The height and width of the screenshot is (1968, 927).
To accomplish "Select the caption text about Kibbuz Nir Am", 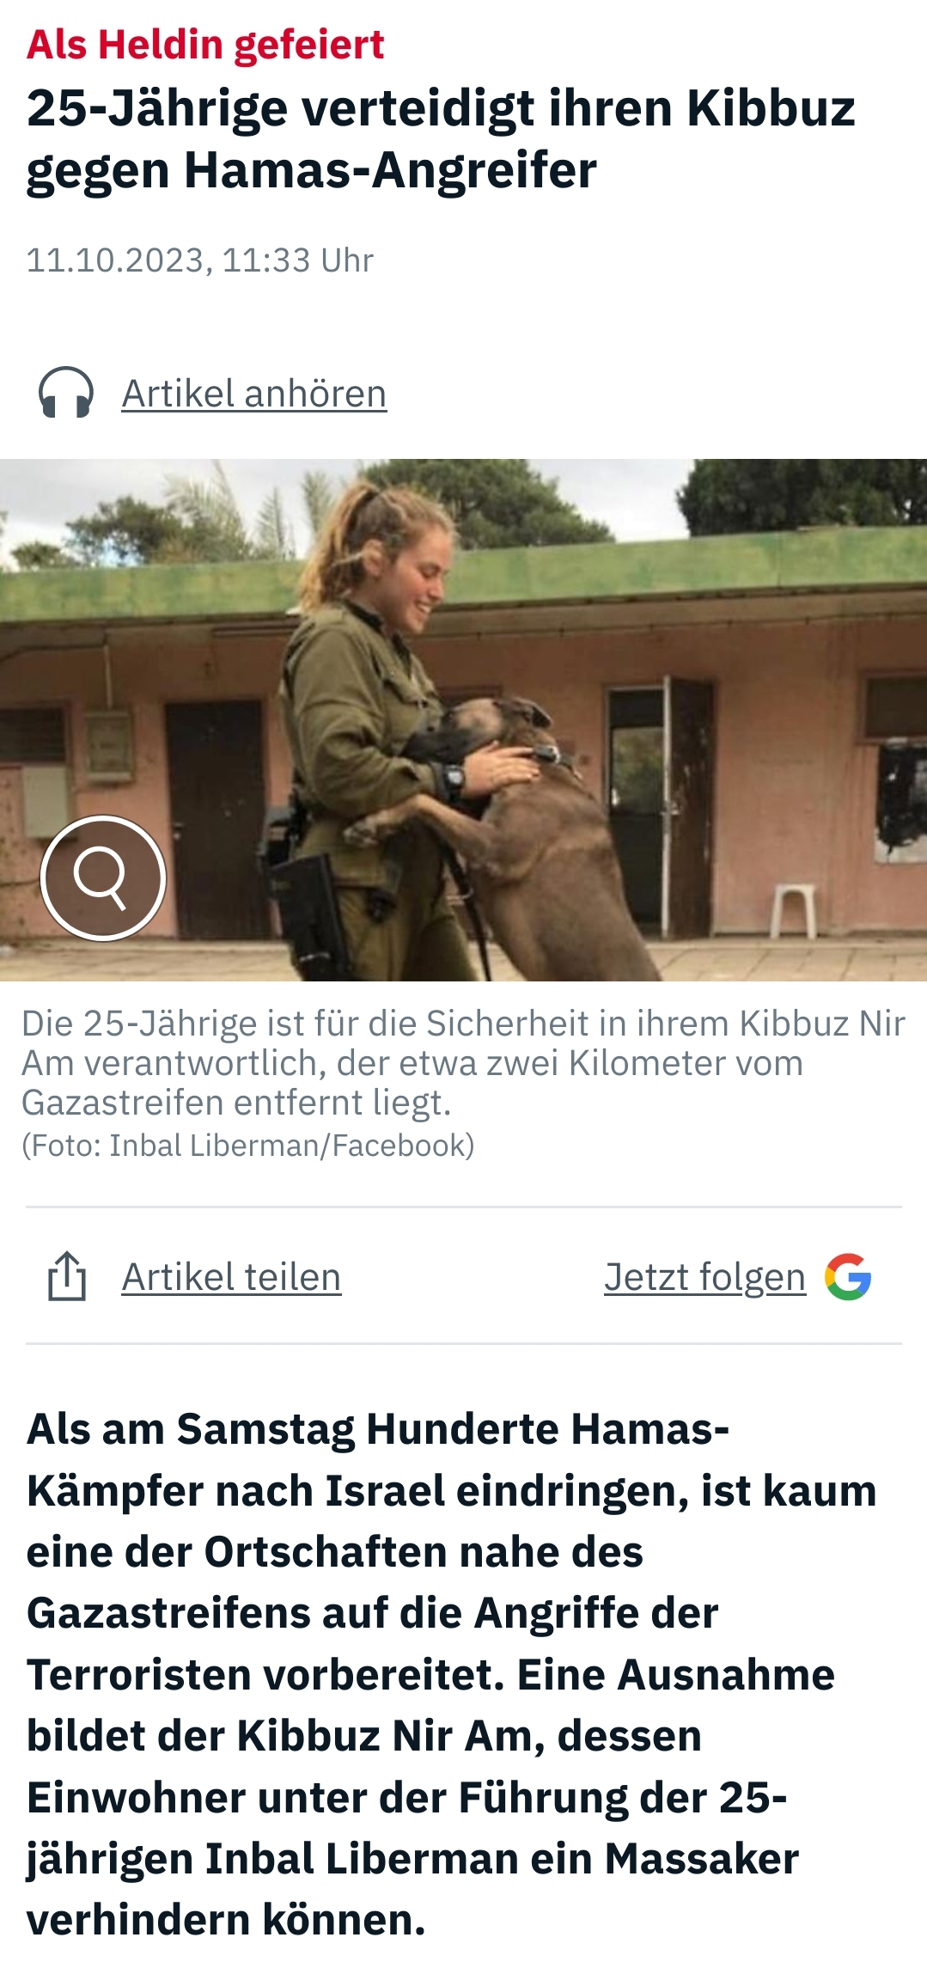I will pos(463,1063).
